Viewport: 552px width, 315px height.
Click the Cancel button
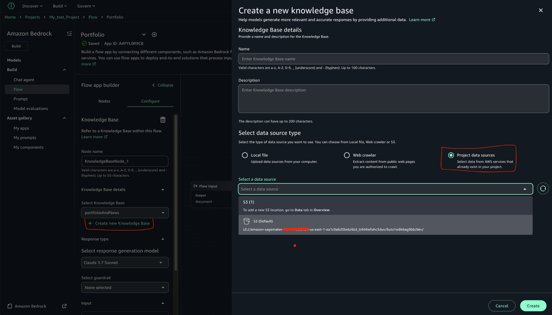(502, 306)
